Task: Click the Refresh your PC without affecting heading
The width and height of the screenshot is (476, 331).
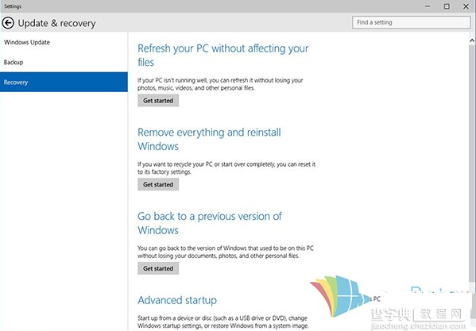Action: click(223, 56)
